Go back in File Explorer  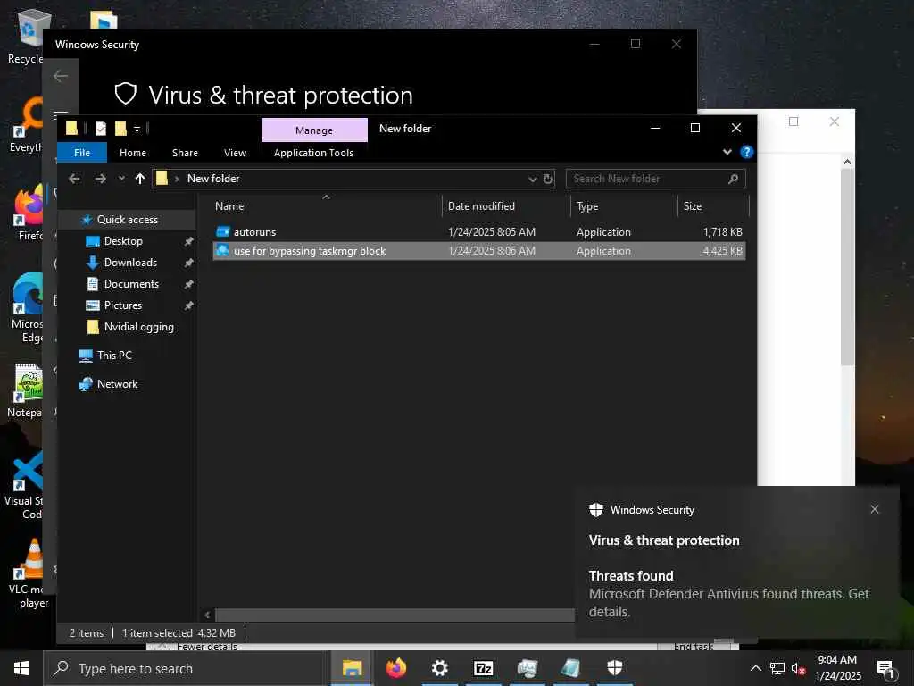click(x=74, y=179)
